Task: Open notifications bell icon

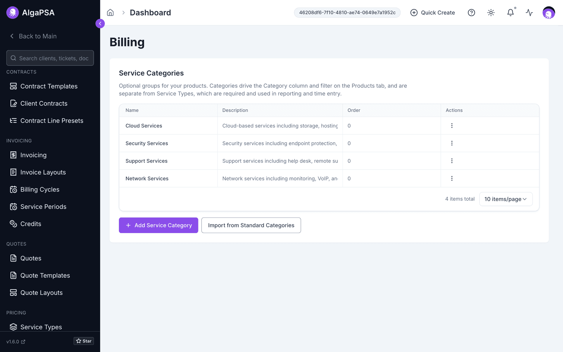Action: tap(510, 13)
